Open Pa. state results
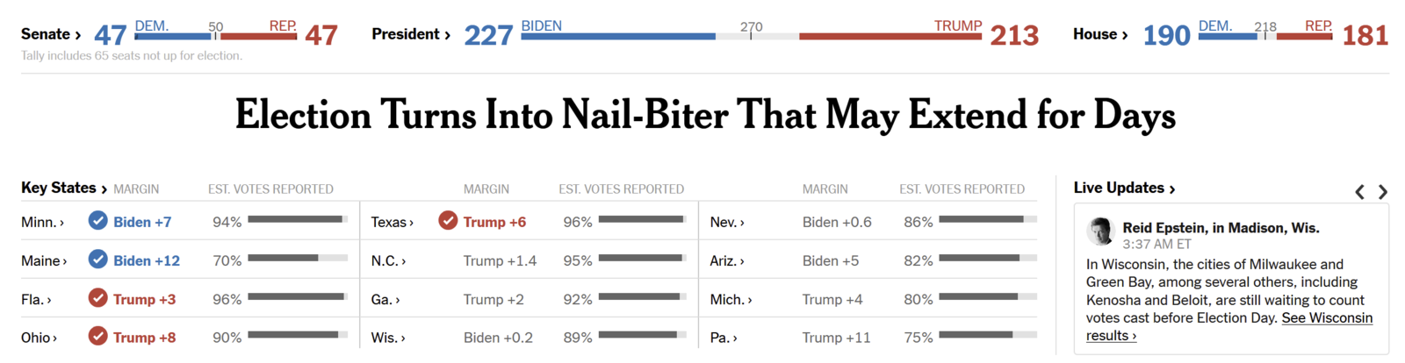This screenshot has width=1405, height=363. pyautogui.click(x=724, y=338)
